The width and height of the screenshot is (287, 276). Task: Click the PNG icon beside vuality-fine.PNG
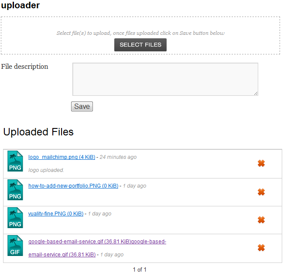point(15,218)
